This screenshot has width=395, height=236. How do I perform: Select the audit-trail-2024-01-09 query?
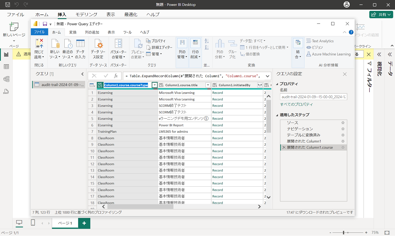59,85
